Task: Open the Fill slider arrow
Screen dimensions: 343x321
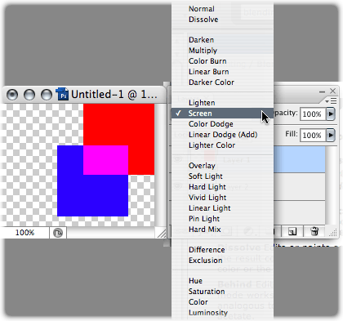Action: point(331,135)
